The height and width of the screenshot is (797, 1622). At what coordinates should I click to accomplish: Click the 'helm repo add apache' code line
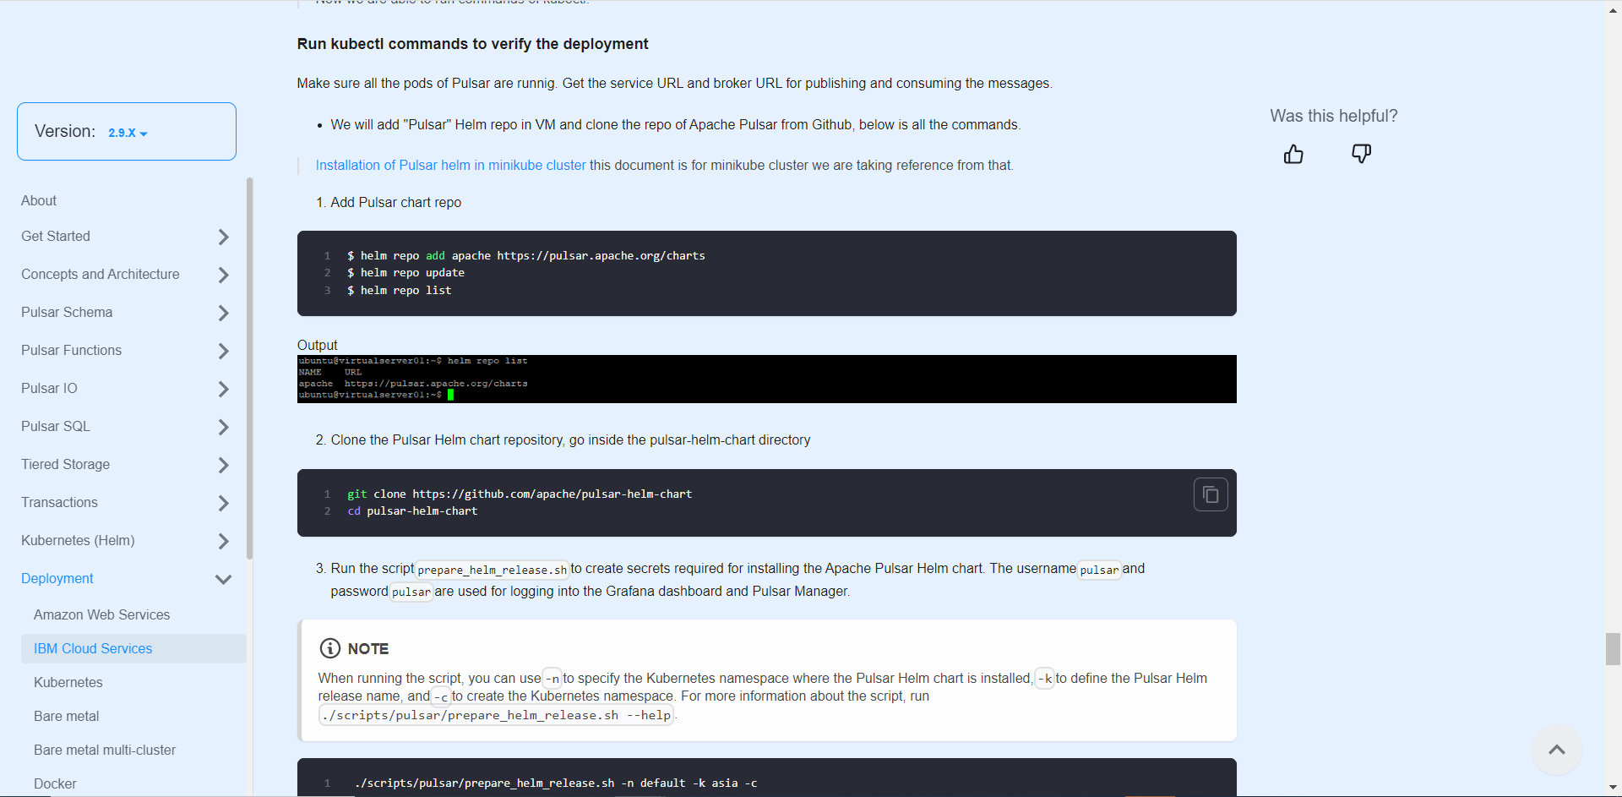point(525,255)
